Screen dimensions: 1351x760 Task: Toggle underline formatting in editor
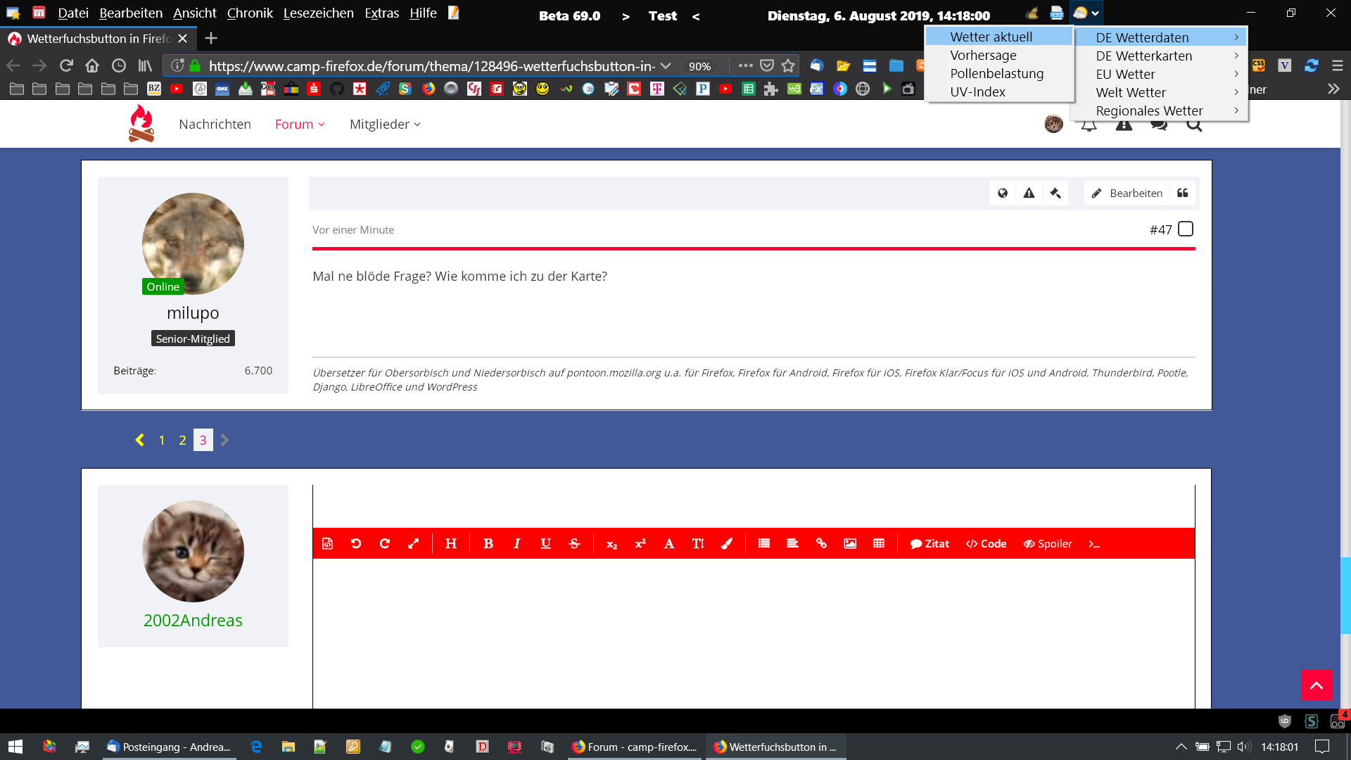pyautogui.click(x=545, y=543)
